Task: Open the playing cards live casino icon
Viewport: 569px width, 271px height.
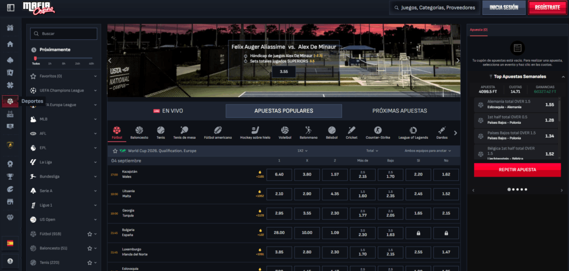Action: (10, 73)
